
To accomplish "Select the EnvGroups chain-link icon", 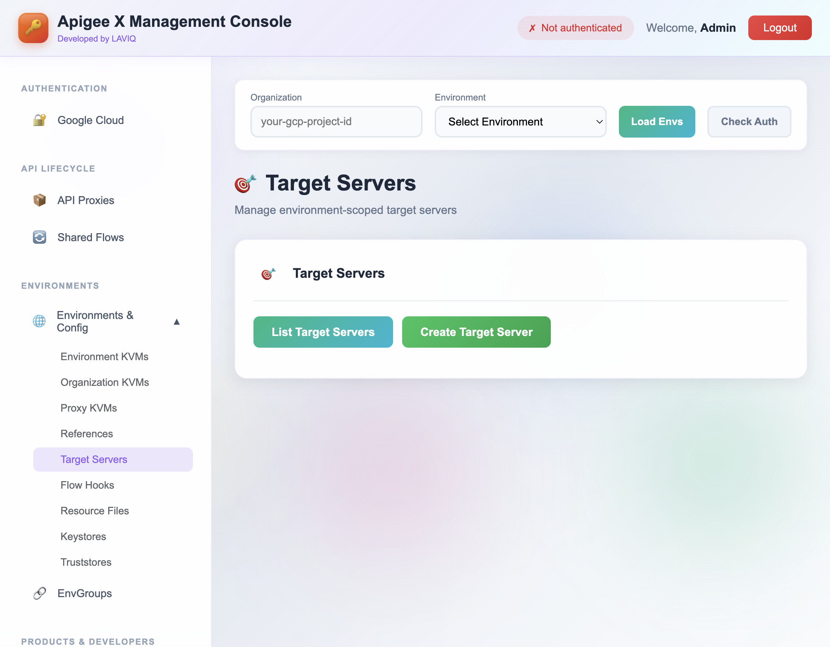I will (39, 593).
